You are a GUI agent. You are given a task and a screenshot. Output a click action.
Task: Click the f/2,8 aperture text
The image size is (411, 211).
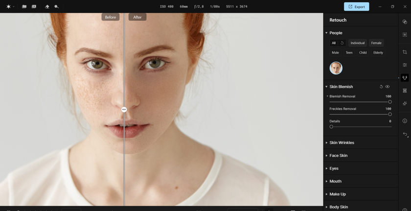pos(199,6)
